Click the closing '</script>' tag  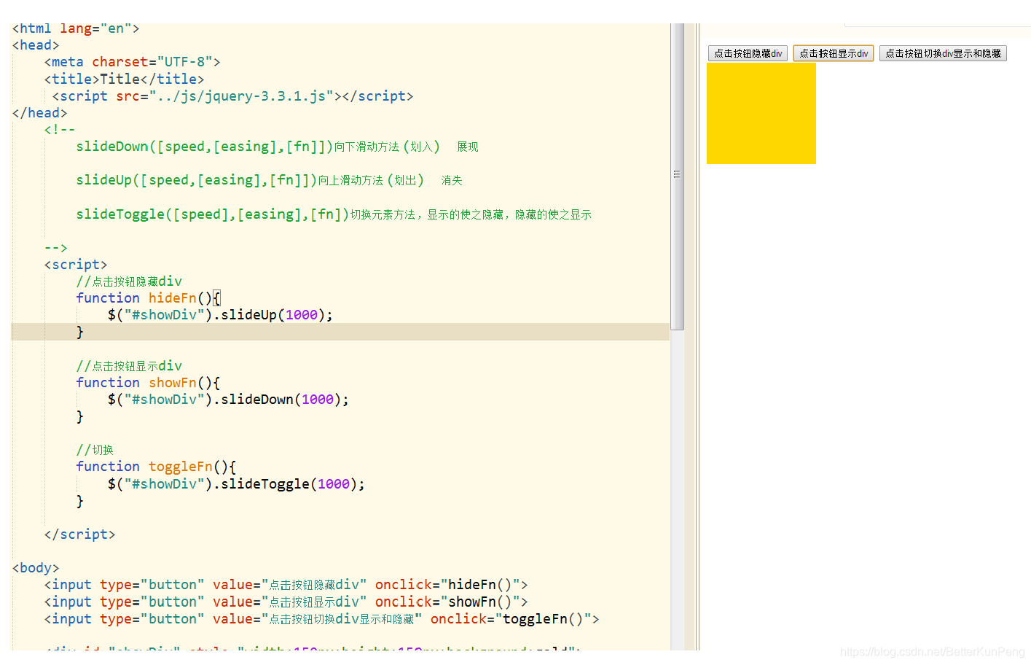(79, 534)
